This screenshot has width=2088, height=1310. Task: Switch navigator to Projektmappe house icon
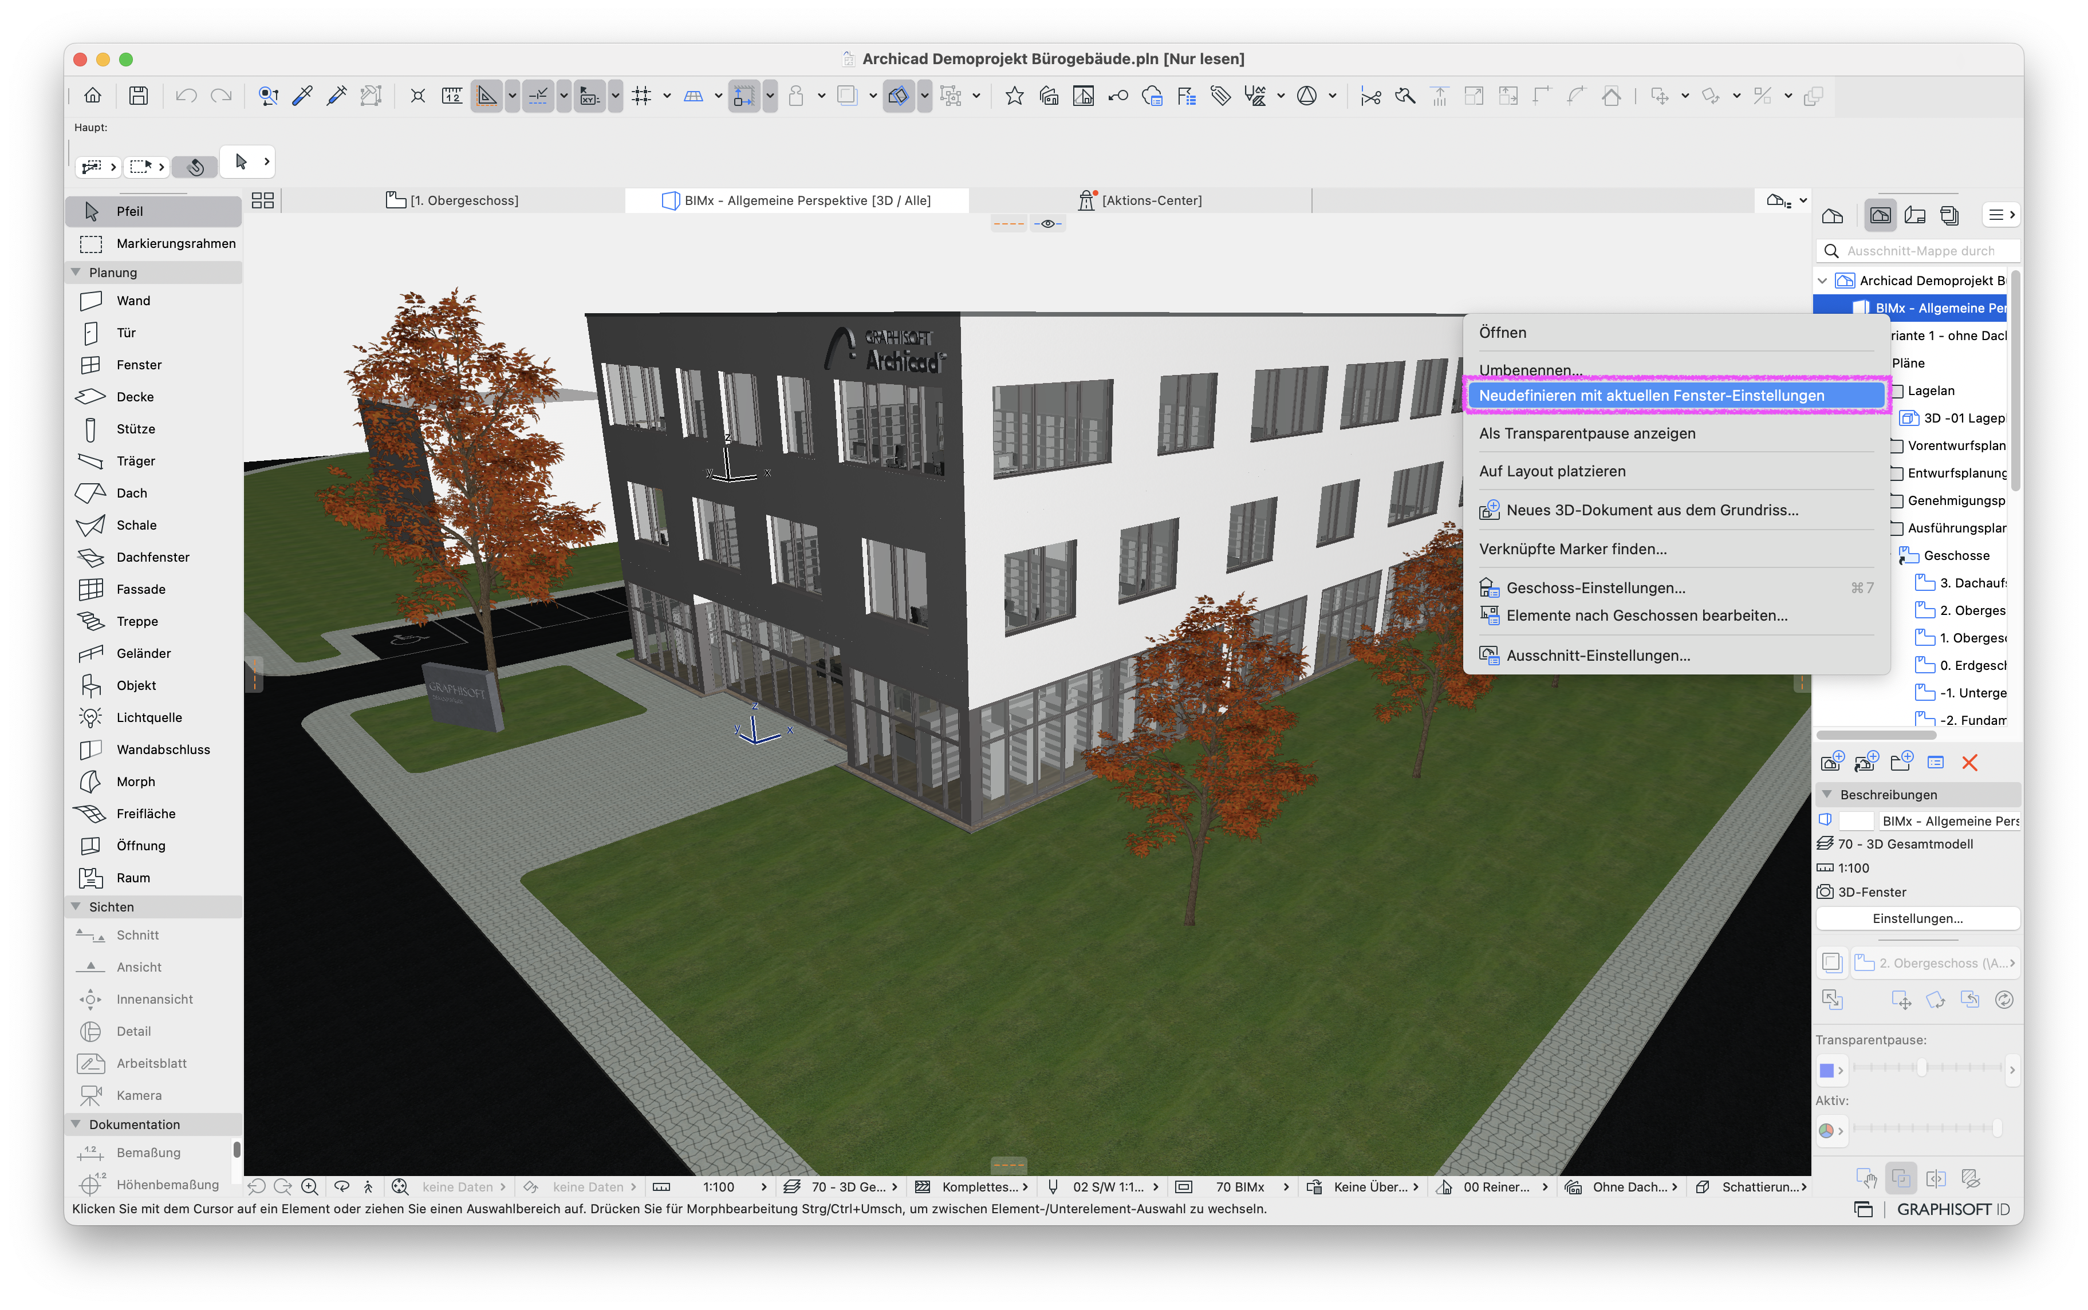click(1833, 215)
